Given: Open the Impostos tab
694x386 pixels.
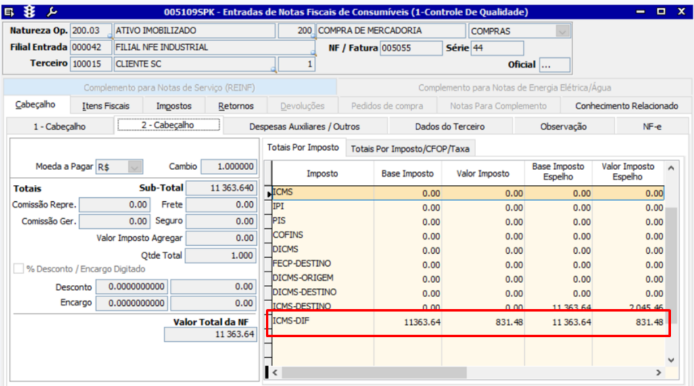Looking at the screenshot, I should tap(174, 106).
